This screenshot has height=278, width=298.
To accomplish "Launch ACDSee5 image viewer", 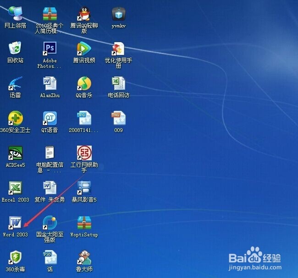I will coord(16,153).
